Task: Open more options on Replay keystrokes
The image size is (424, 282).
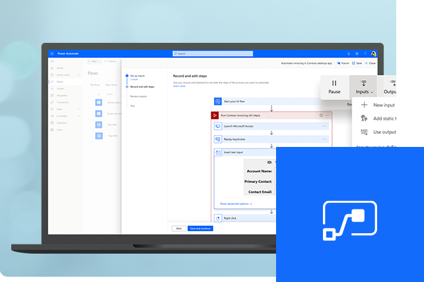Action: (324, 139)
